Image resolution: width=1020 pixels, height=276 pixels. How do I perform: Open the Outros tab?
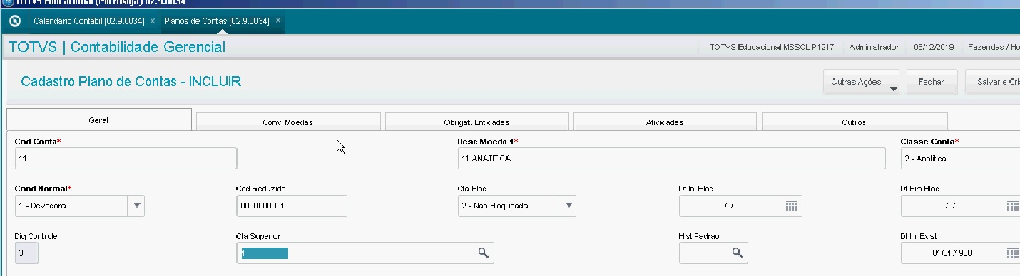click(x=854, y=122)
